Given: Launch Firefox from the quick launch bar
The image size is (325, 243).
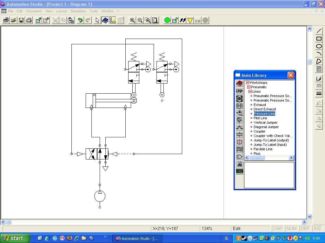Looking at the screenshot, I should (x=70, y=238).
